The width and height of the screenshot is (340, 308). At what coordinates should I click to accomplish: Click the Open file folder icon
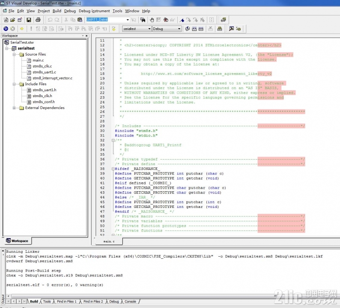pos(13,20)
